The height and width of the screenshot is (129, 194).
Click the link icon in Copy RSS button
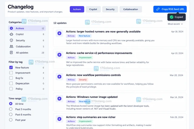tap(158, 9)
